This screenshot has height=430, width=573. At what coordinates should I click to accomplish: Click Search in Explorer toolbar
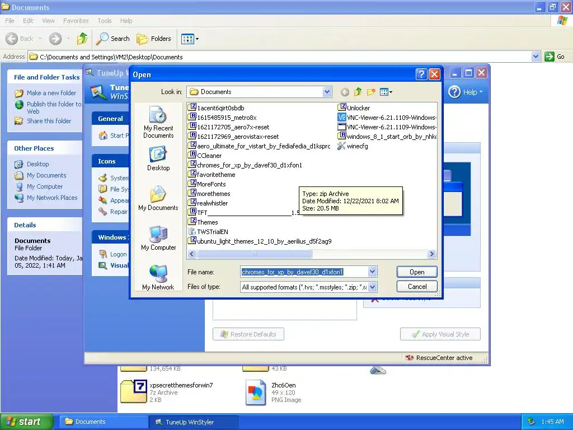[x=113, y=39]
